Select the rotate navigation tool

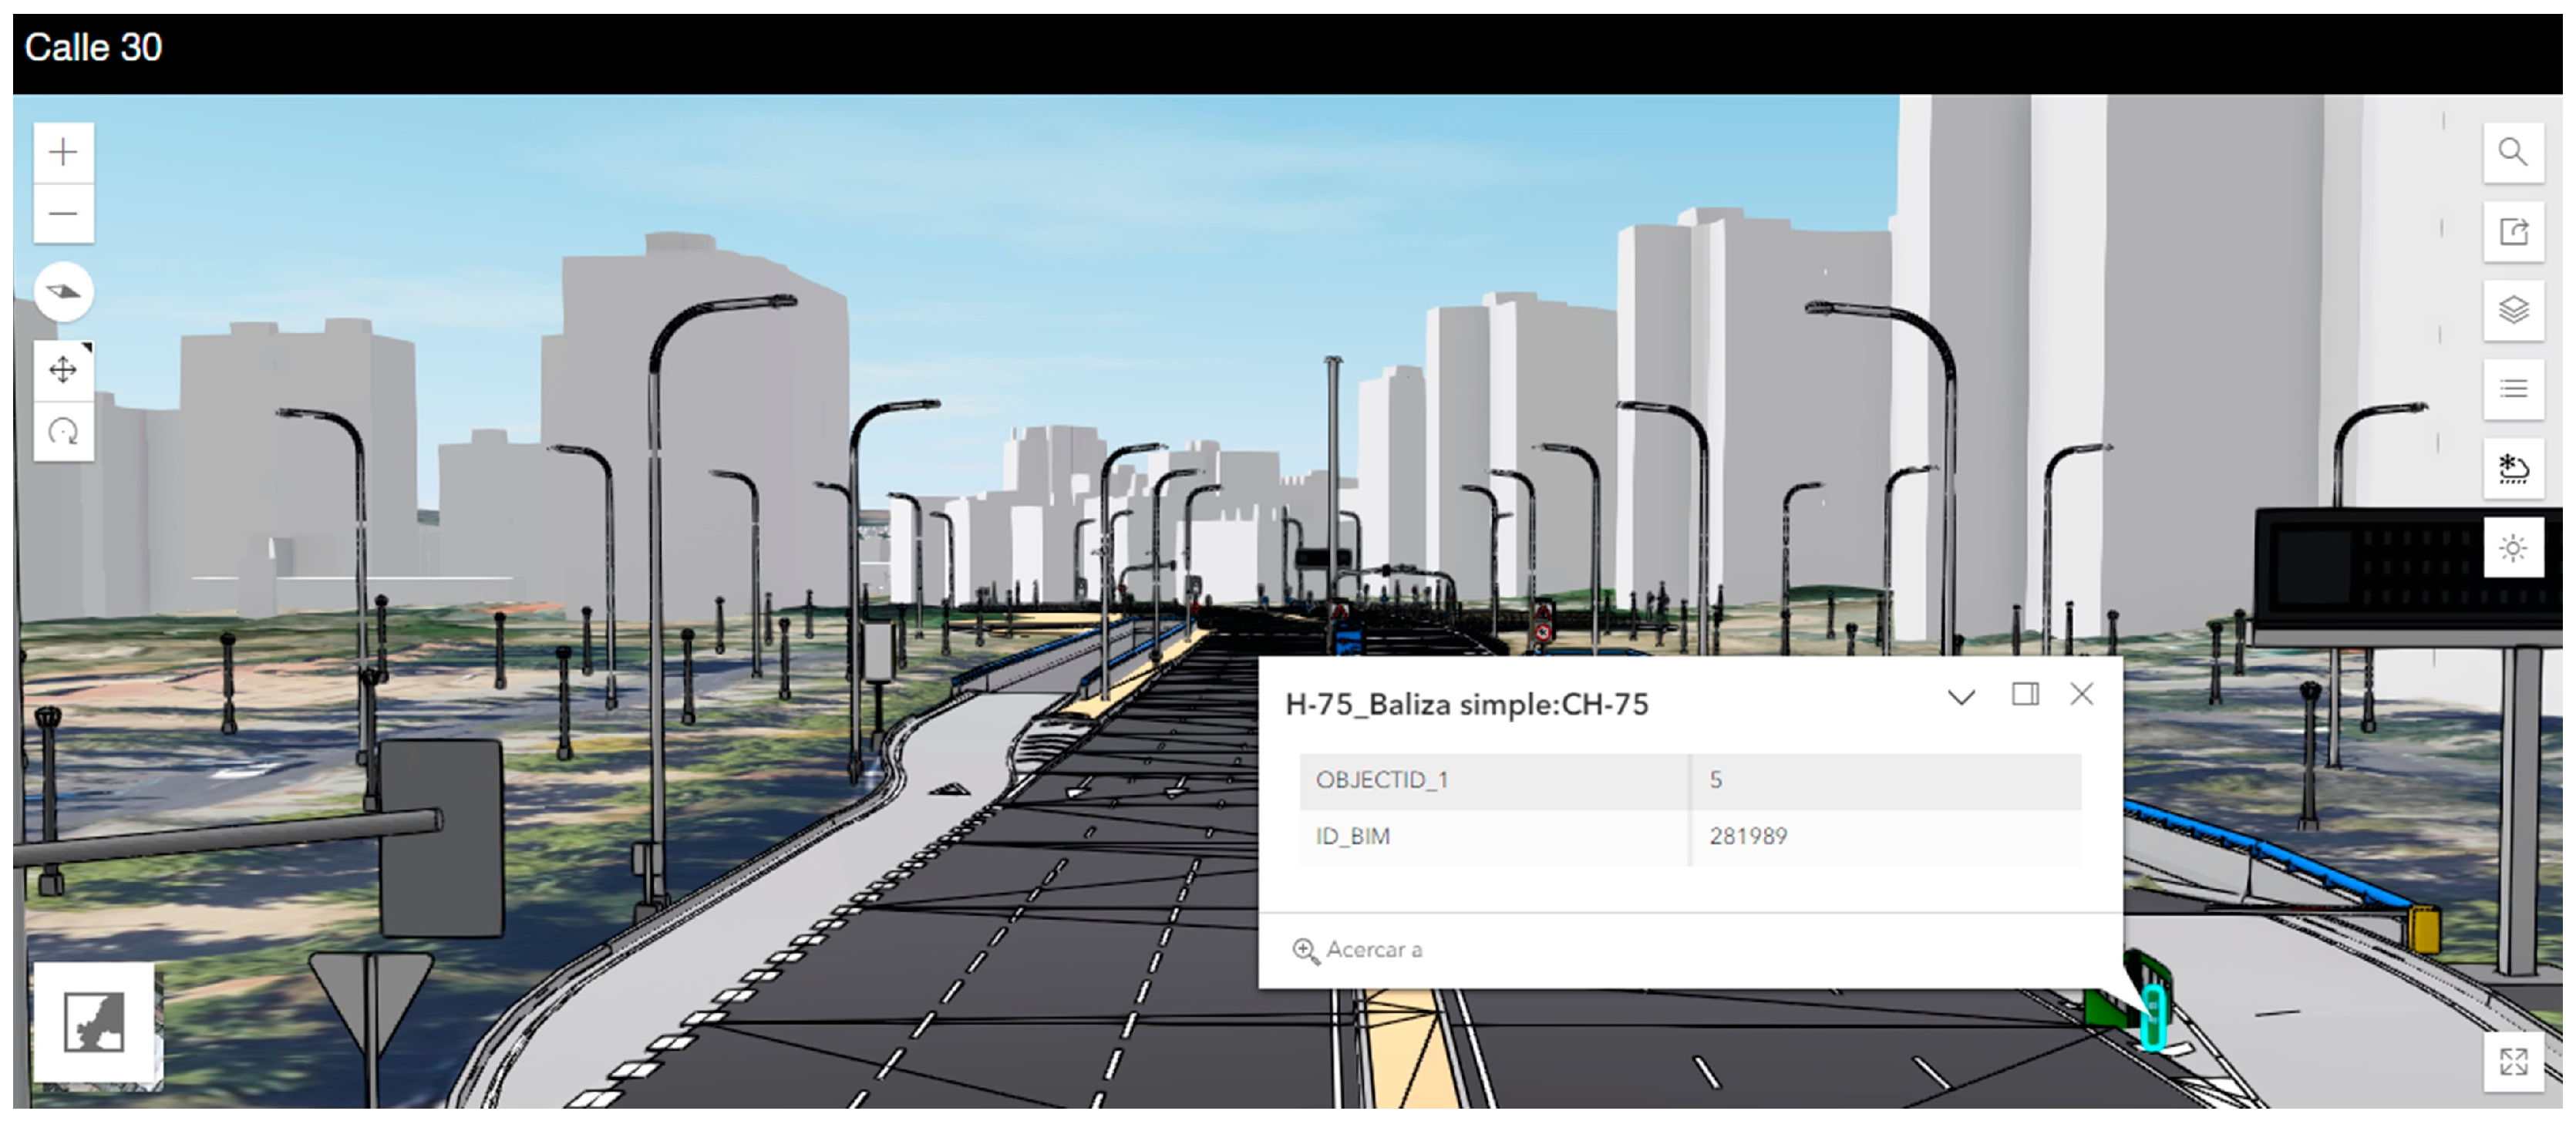[63, 431]
